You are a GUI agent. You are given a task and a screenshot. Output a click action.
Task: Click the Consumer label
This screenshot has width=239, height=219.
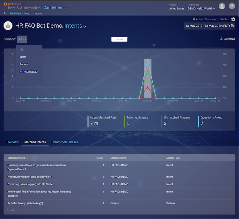[x=211, y=19]
